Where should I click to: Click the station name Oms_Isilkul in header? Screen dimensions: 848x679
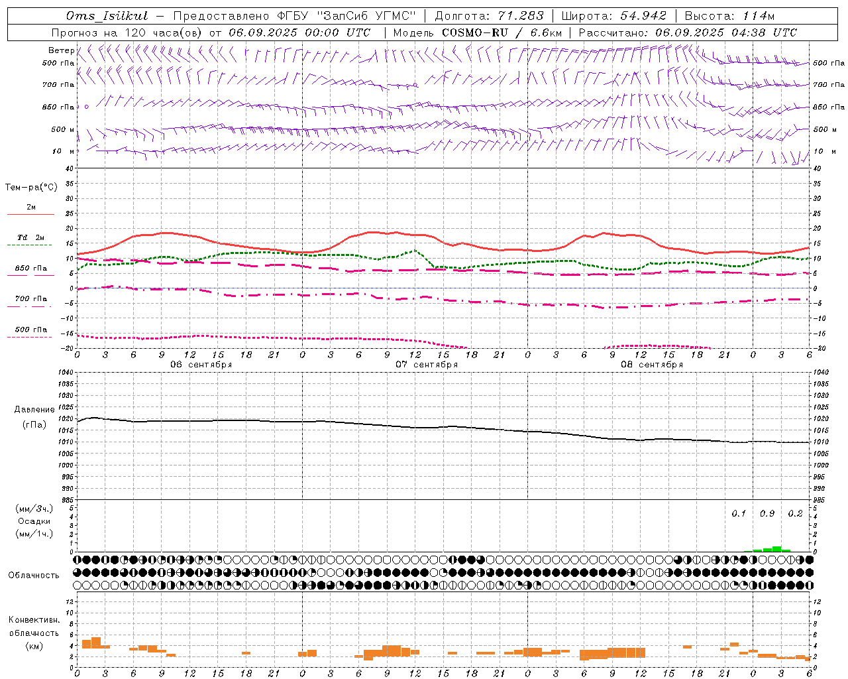click(x=107, y=16)
